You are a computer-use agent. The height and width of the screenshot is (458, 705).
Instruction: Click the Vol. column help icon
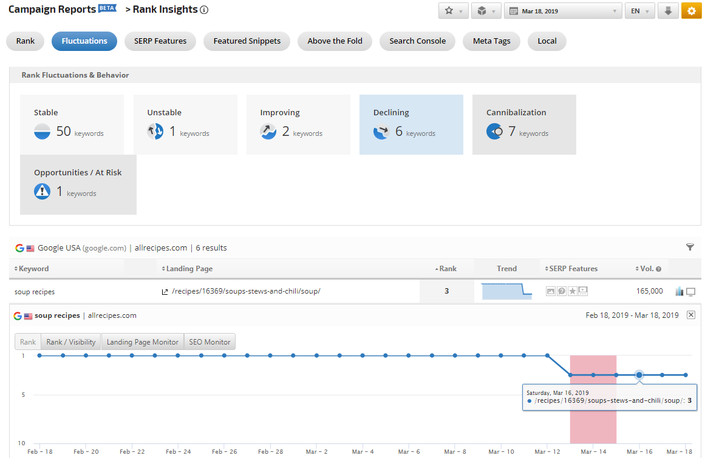tap(658, 269)
